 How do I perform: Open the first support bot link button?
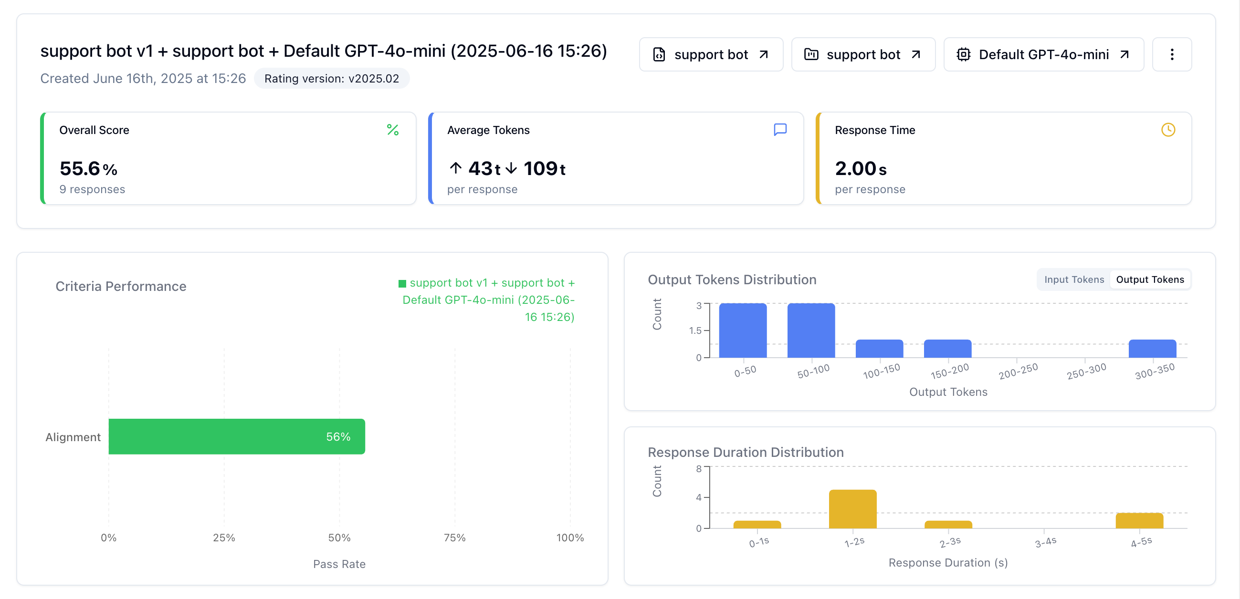pos(711,54)
